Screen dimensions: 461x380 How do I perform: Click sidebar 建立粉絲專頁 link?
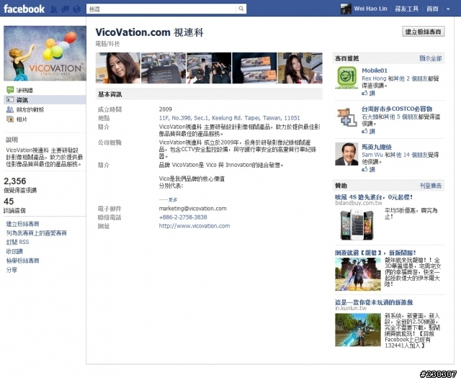(x=22, y=224)
